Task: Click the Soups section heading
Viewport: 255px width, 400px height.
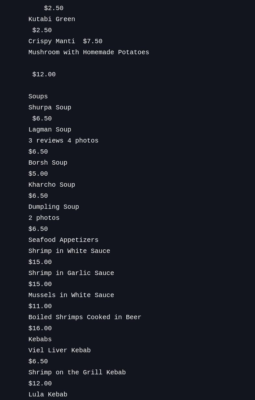Action: point(38,97)
